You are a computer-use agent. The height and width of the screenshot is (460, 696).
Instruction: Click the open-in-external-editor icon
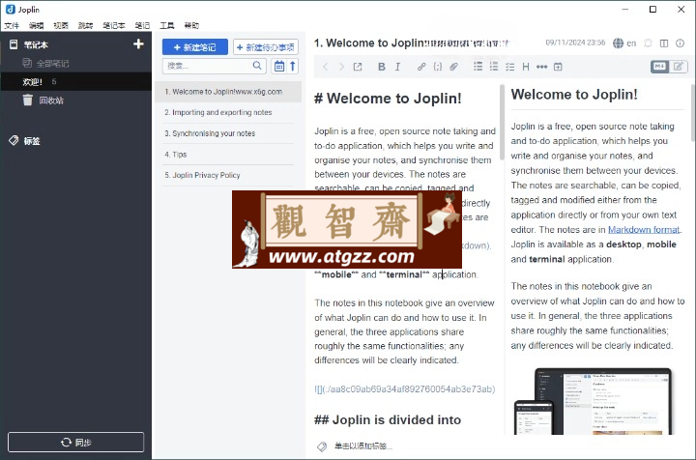(358, 67)
